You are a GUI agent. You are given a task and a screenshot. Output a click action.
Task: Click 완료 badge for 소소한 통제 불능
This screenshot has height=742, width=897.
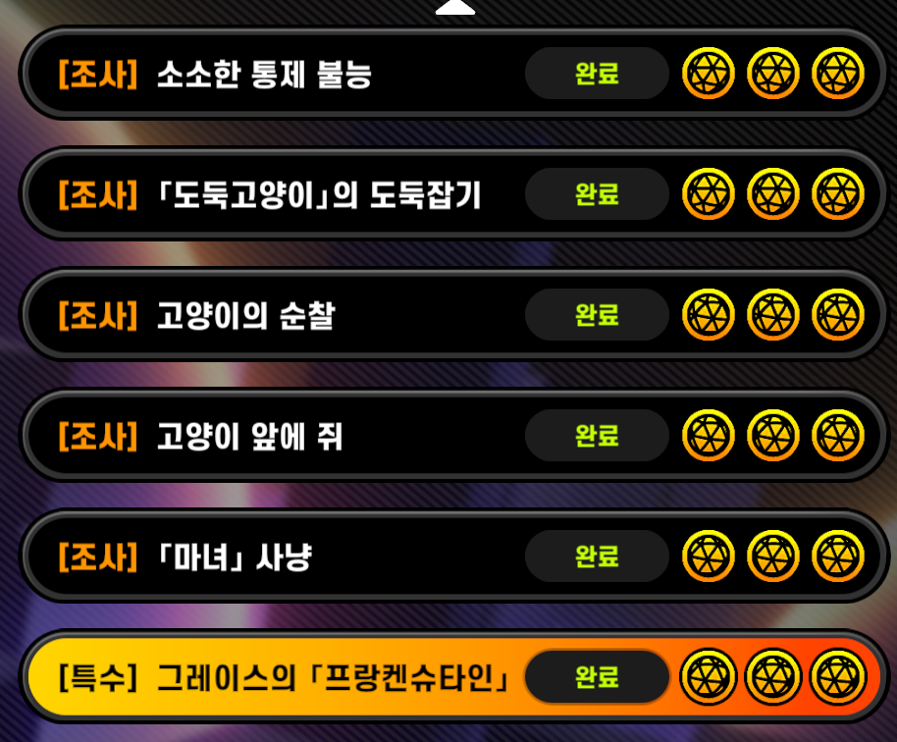coord(597,74)
